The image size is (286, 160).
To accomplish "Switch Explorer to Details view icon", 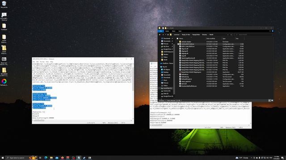I will (x=269, y=100).
